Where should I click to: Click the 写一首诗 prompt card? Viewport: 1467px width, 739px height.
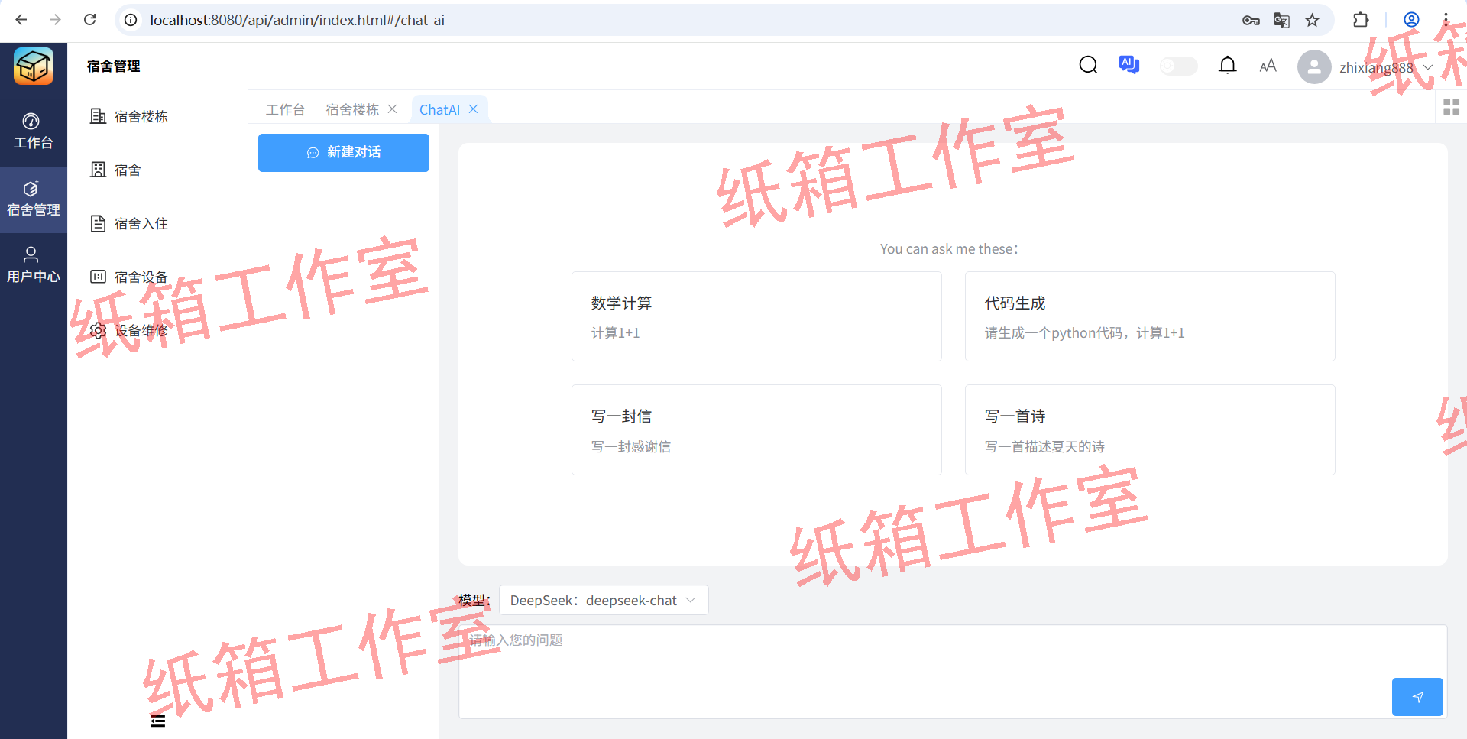pyautogui.click(x=1149, y=429)
